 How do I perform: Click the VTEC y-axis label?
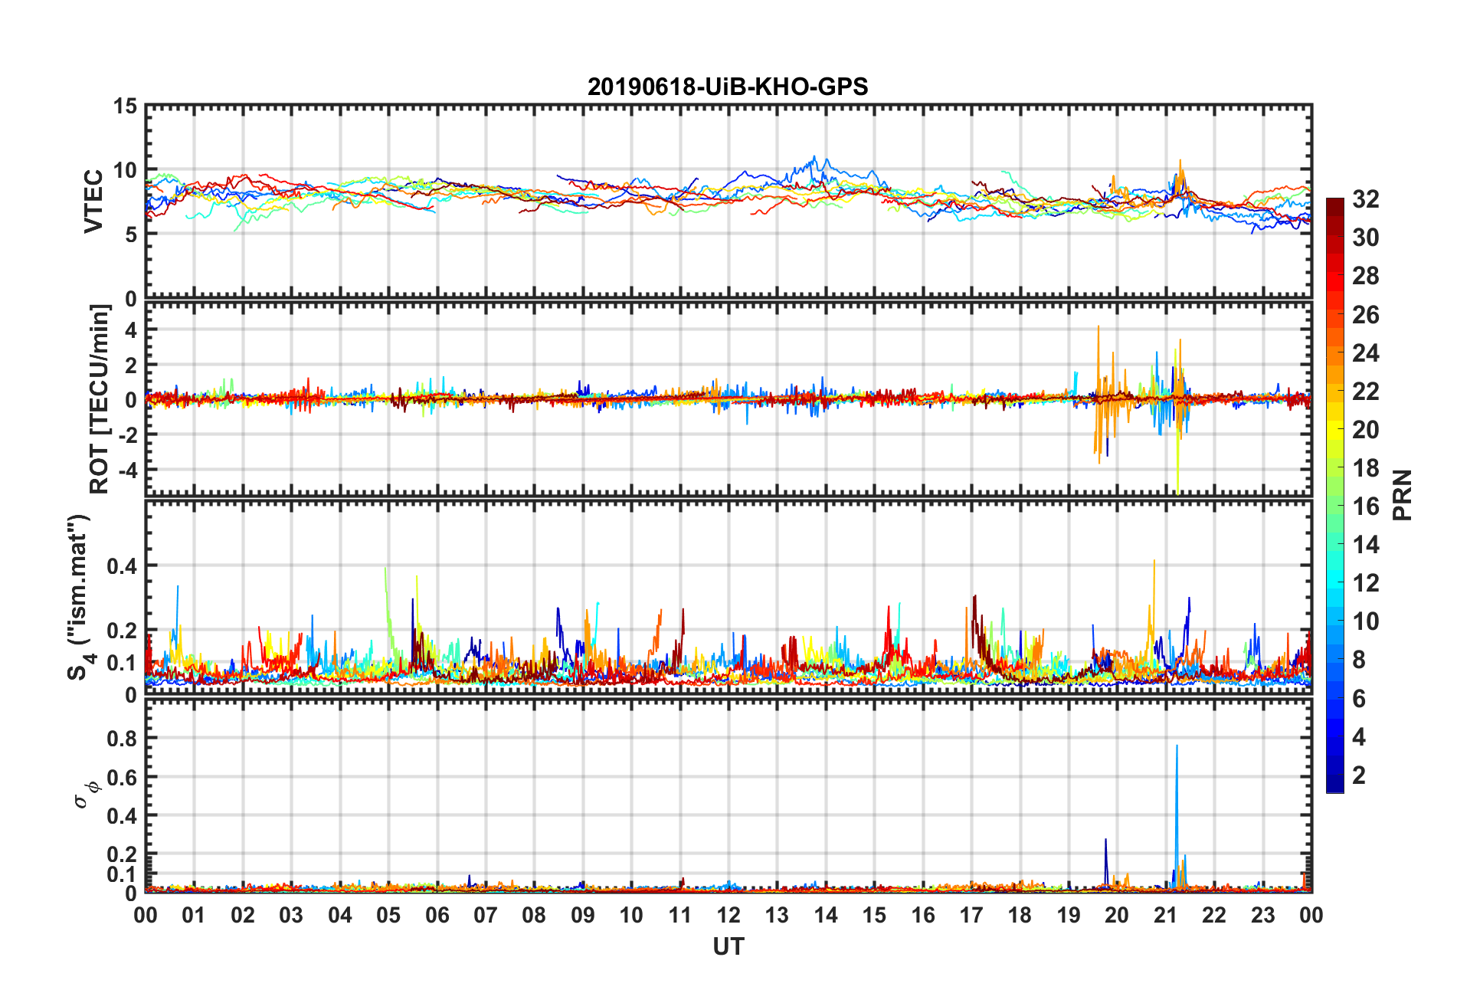point(93,202)
